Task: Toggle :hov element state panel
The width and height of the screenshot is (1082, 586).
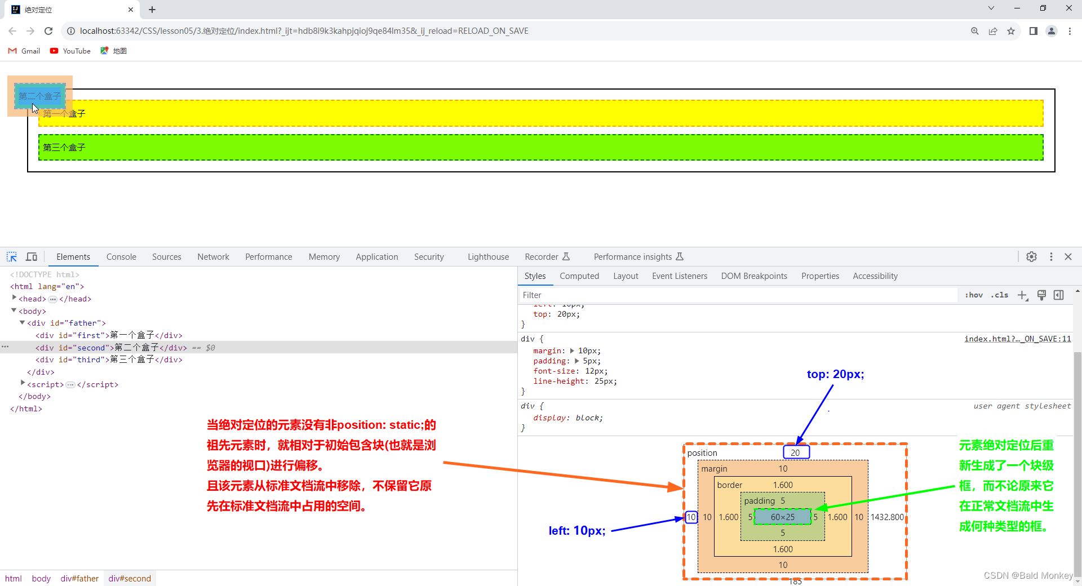Action: click(974, 295)
